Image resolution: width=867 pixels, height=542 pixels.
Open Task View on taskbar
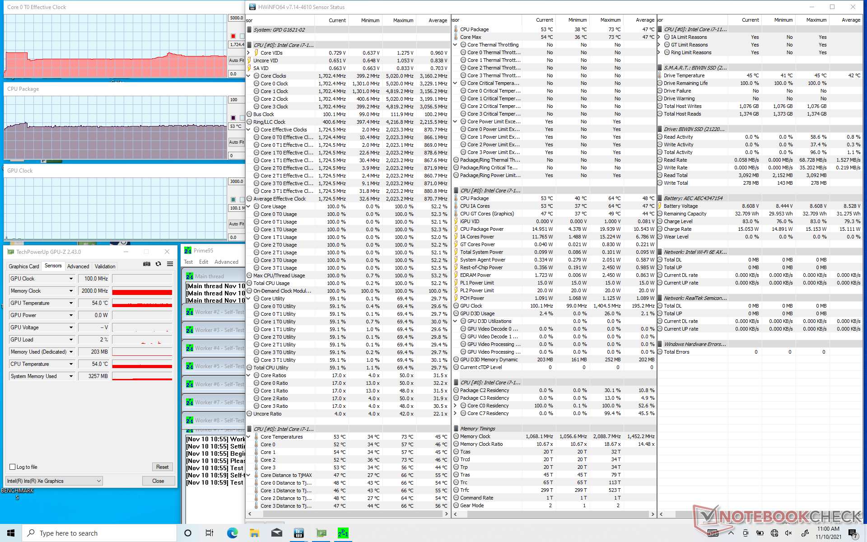[210, 533]
